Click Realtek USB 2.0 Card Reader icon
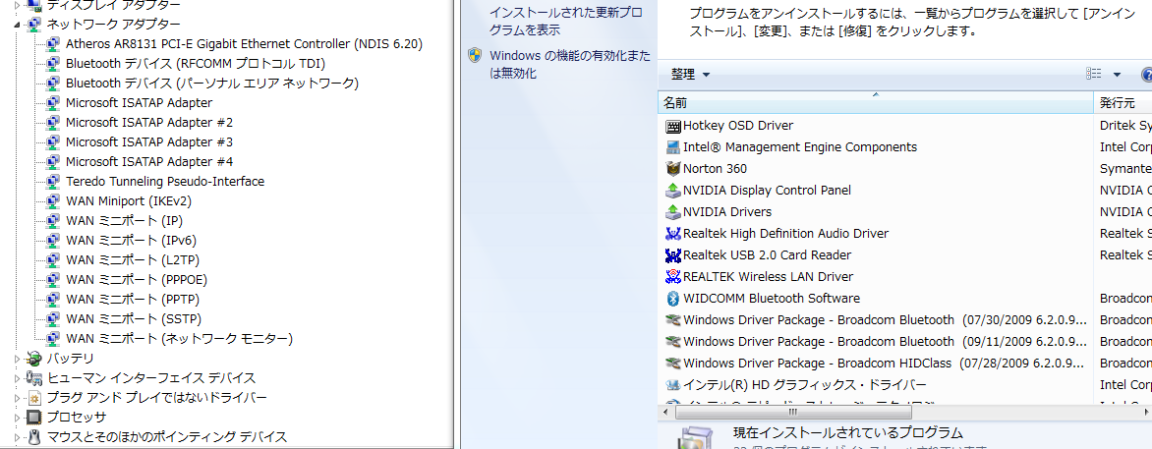 [x=673, y=255]
